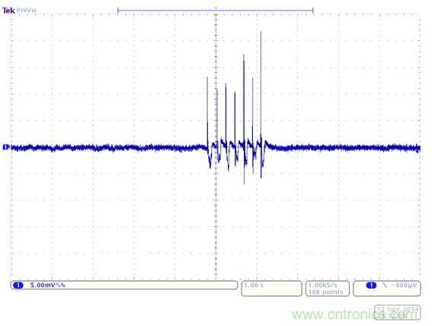Click the 12 Nov 2014 date stamp
Screen dimensions: 432x326
tap(398, 309)
